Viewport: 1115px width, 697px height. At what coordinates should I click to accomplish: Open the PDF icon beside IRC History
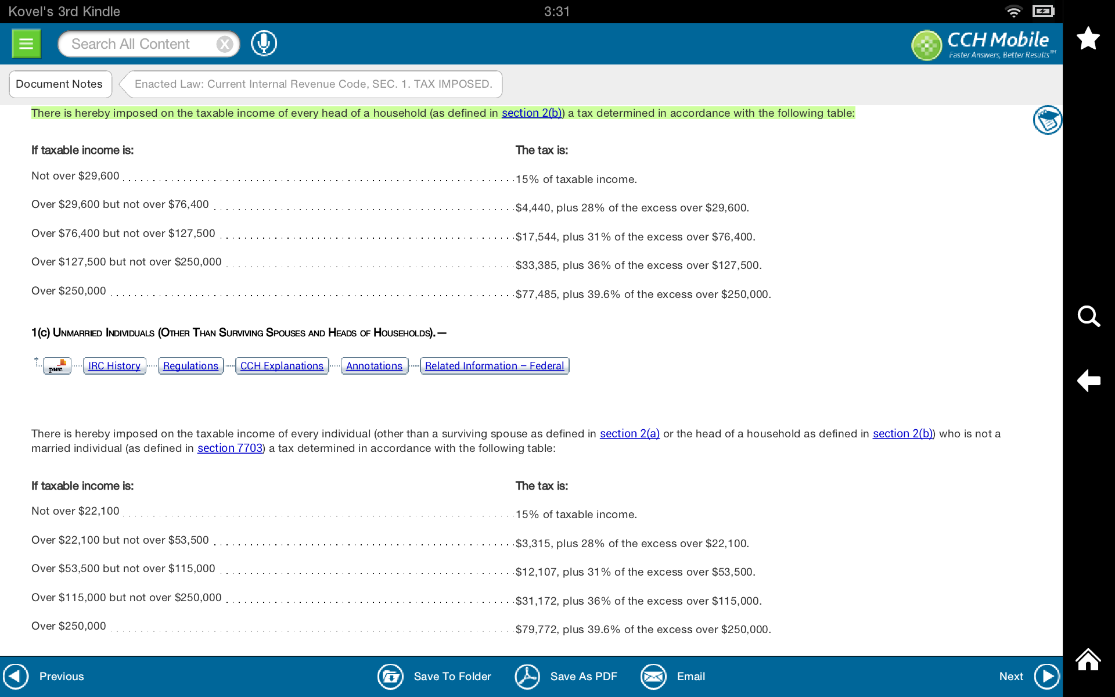[x=56, y=366]
